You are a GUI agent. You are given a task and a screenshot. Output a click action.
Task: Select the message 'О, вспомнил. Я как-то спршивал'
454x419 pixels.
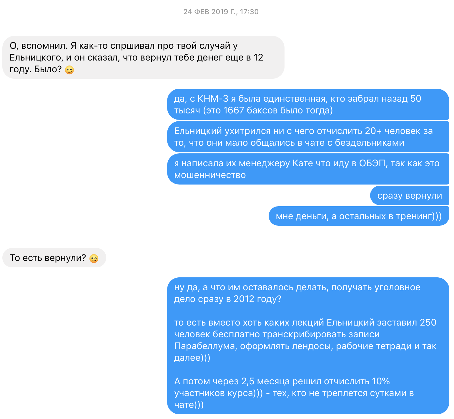[143, 57]
